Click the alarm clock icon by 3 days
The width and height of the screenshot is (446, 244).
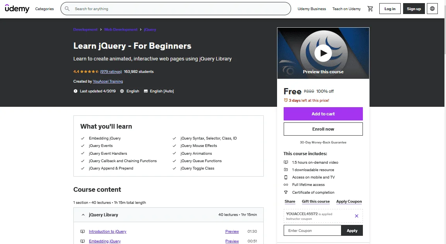pos(286,100)
